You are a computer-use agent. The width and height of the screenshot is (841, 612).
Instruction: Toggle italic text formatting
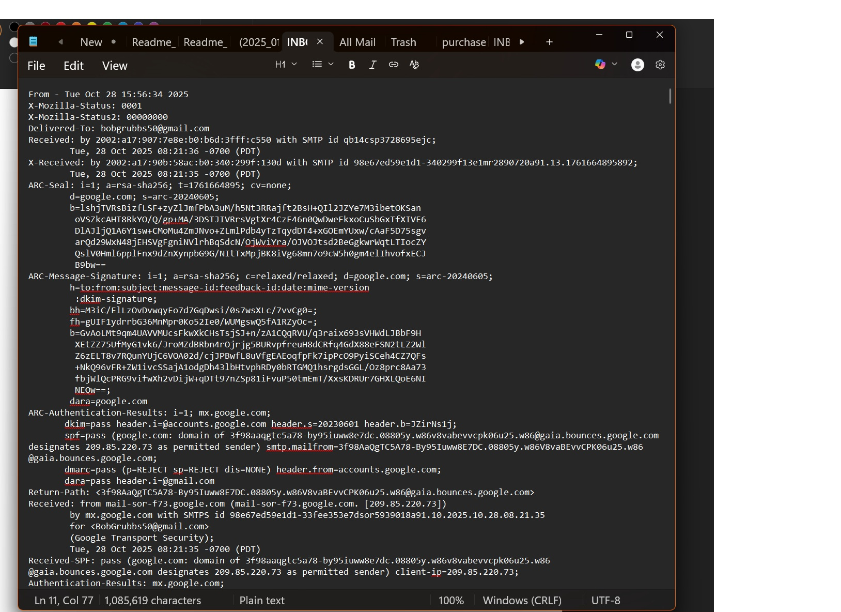tap(372, 65)
